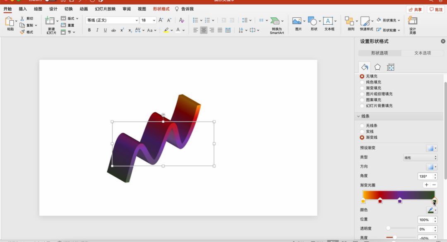Viewport: 447px width, 242px height.
Task: Select Effects pentagon icon in panel
Action: tap(377, 67)
